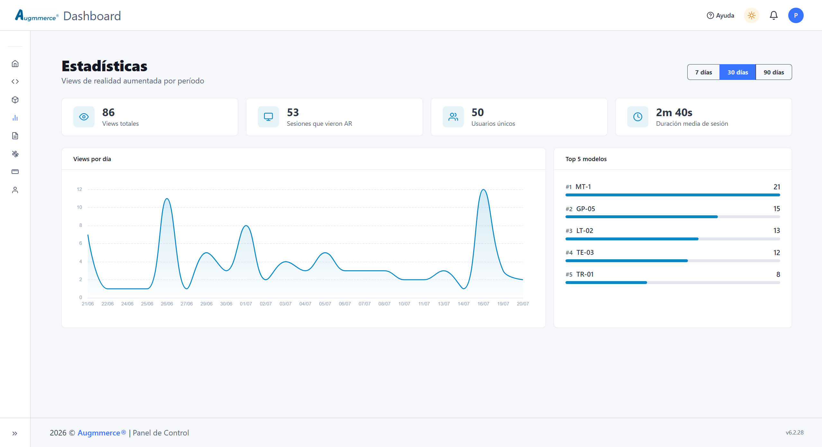Open the home icon in sidebar

coord(15,64)
